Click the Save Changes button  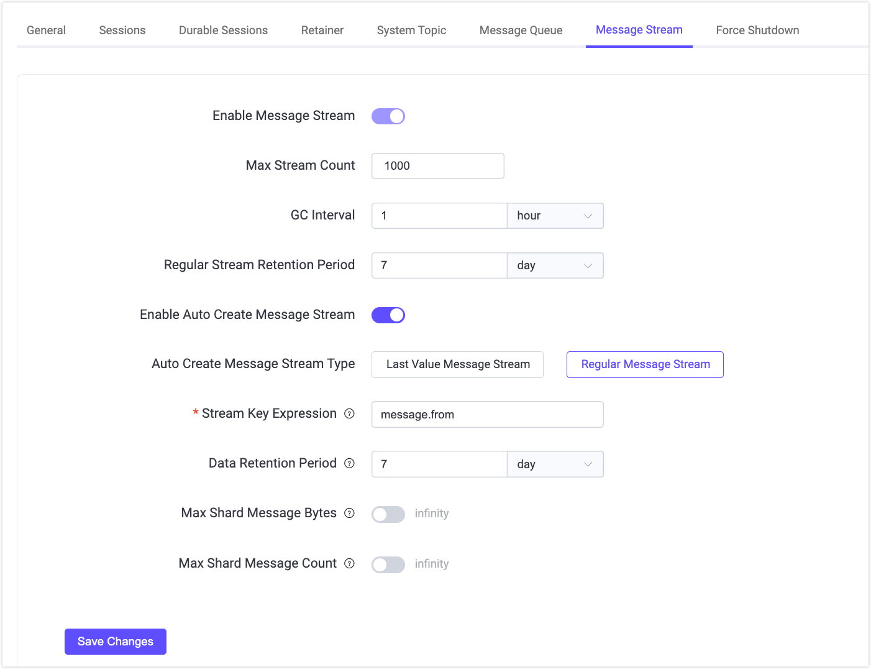pyautogui.click(x=115, y=641)
